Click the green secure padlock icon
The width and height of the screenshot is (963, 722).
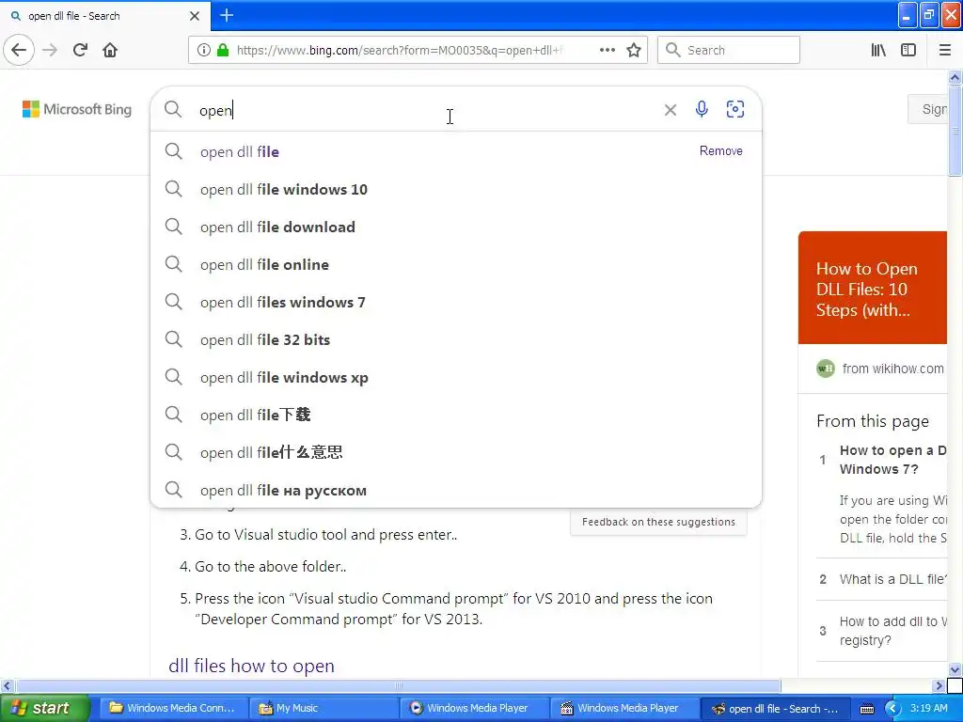pos(223,50)
